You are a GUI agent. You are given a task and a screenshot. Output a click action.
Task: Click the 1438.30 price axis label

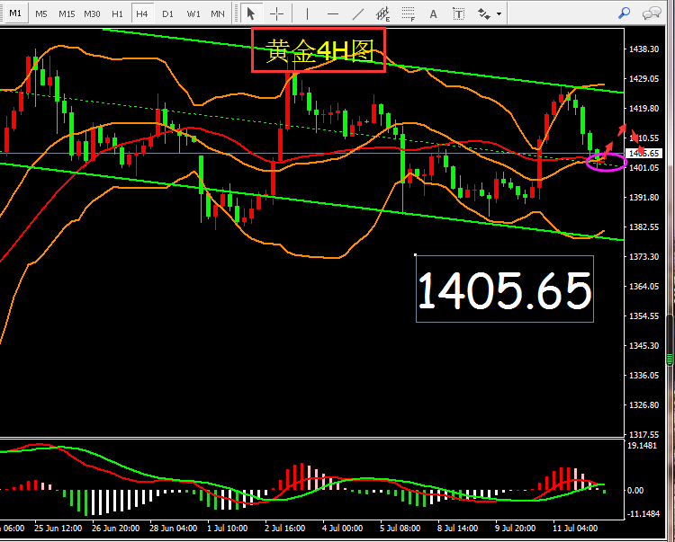[x=644, y=49]
